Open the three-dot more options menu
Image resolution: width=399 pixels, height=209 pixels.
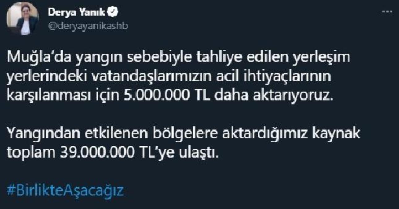click(387, 12)
